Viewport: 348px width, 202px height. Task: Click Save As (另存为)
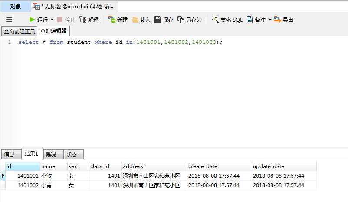tap(190, 20)
